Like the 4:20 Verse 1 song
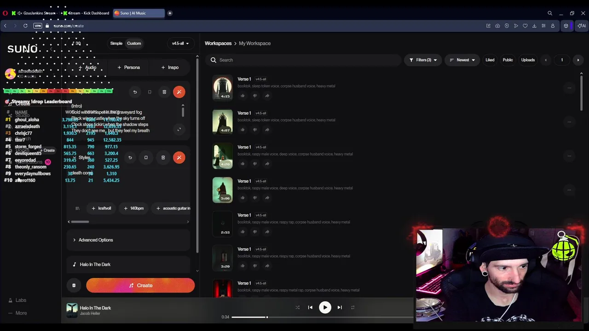The width and height of the screenshot is (589, 331). point(243,164)
